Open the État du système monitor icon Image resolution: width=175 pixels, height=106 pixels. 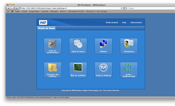(78, 70)
